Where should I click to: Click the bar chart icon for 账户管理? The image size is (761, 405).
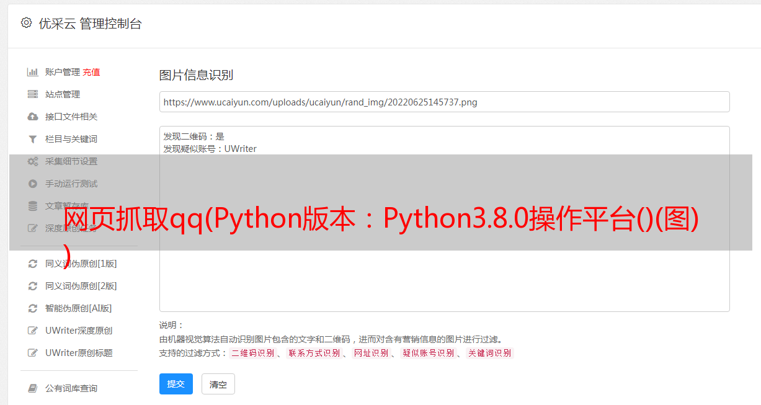coord(33,72)
